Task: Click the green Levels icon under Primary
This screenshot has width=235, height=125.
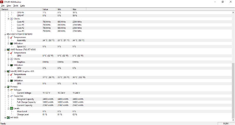Action: pos(11,108)
